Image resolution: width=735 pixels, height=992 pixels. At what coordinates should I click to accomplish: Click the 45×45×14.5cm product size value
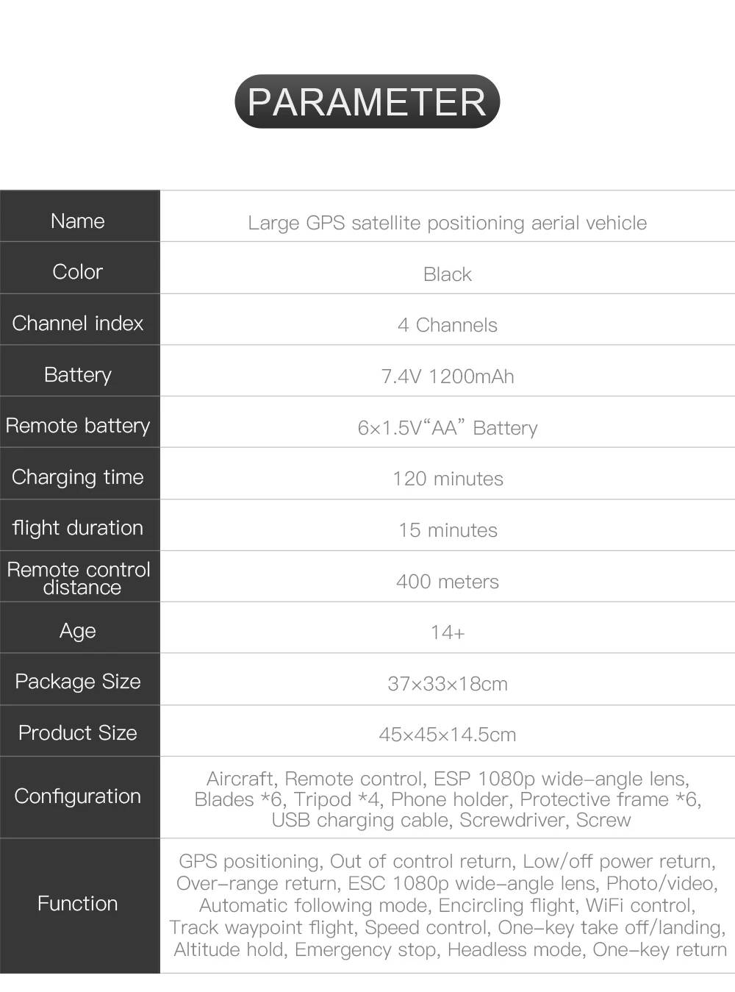(x=448, y=735)
